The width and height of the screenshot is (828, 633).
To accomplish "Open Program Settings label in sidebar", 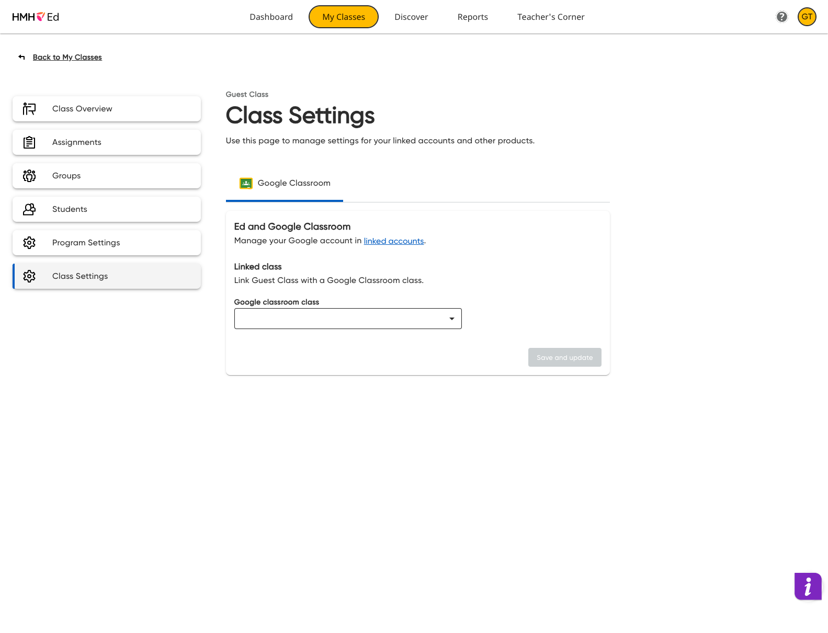I will click(x=86, y=243).
